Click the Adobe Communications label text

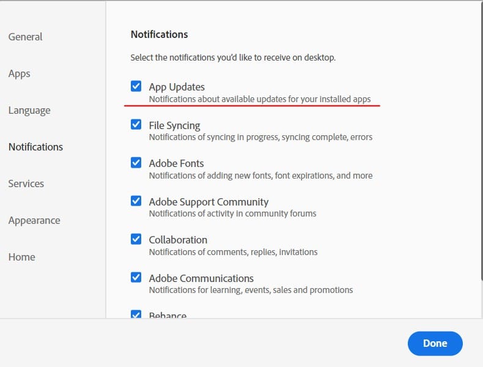click(201, 278)
